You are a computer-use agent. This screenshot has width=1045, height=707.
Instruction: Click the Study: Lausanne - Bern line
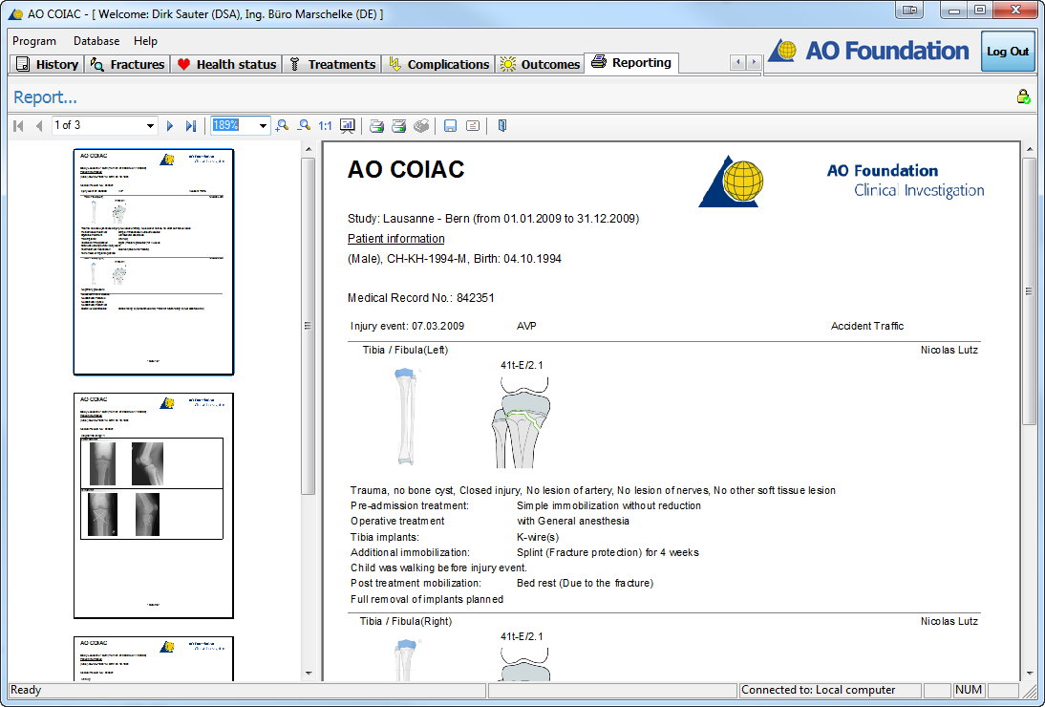493,219
